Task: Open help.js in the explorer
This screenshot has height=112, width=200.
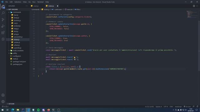Action: click(16, 29)
